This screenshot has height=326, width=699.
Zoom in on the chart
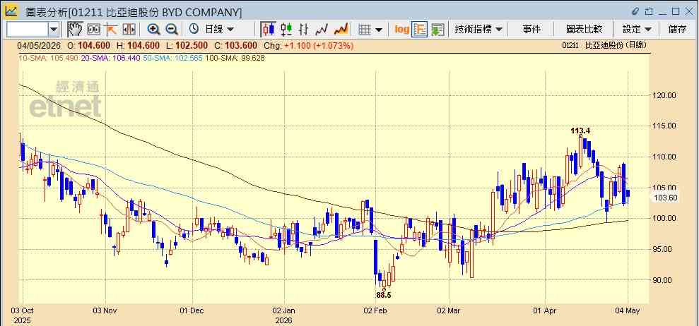pyautogui.click(x=154, y=30)
